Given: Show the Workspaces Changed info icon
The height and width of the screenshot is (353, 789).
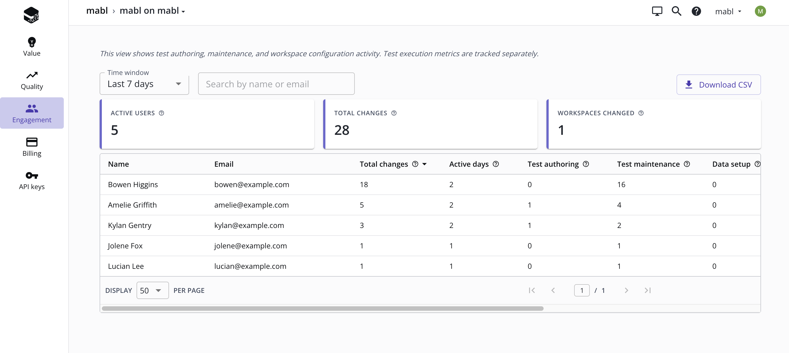Looking at the screenshot, I should 641,113.
